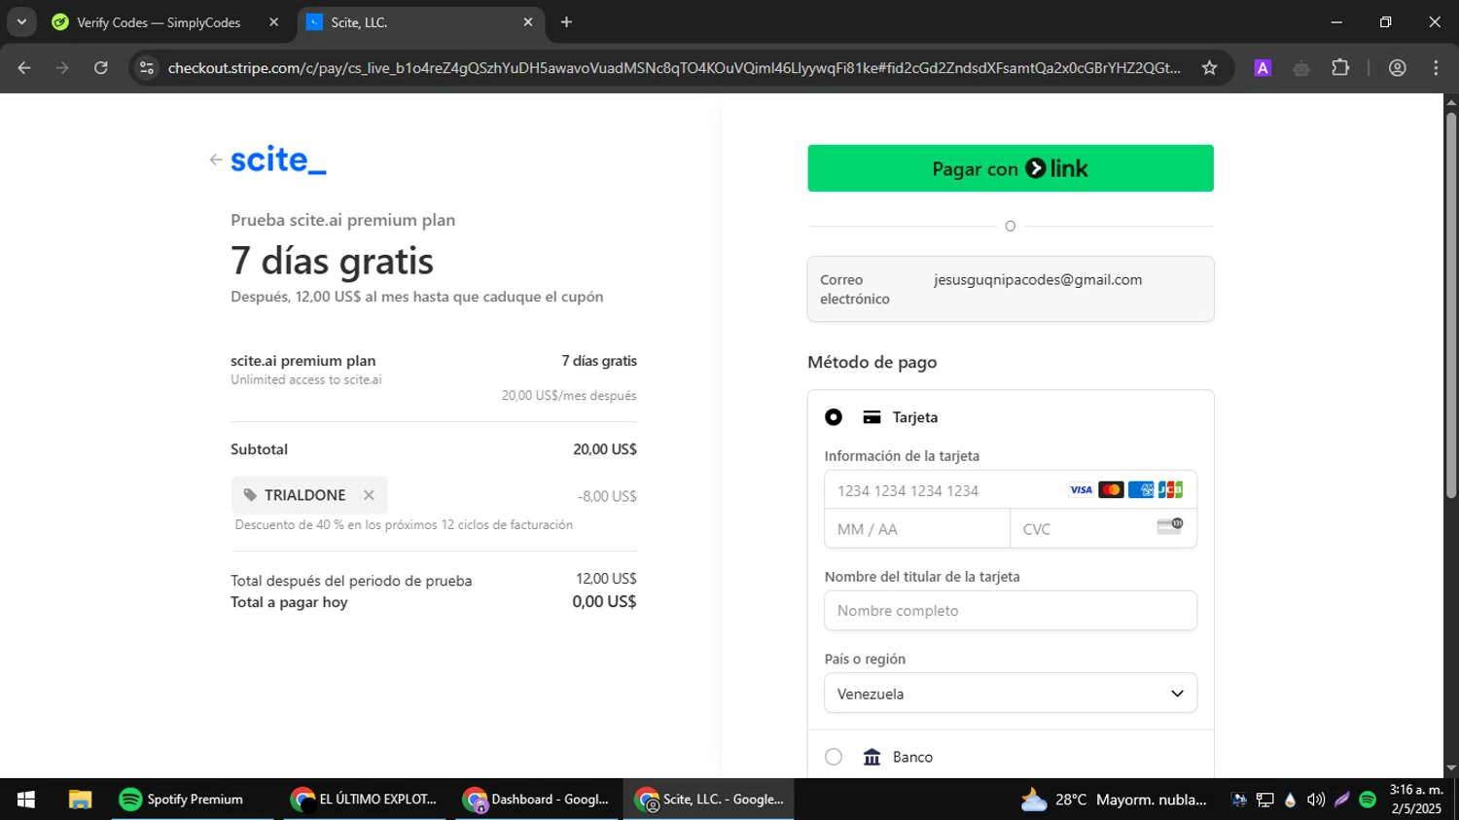Select the Banco payment radio button
The image size is (1459, 820).
coord(834,757)
